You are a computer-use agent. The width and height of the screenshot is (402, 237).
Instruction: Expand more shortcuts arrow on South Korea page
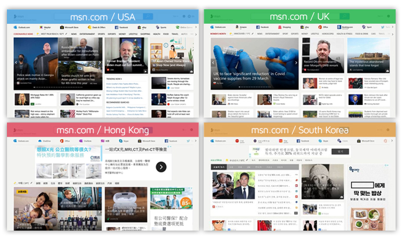(392, 141)
